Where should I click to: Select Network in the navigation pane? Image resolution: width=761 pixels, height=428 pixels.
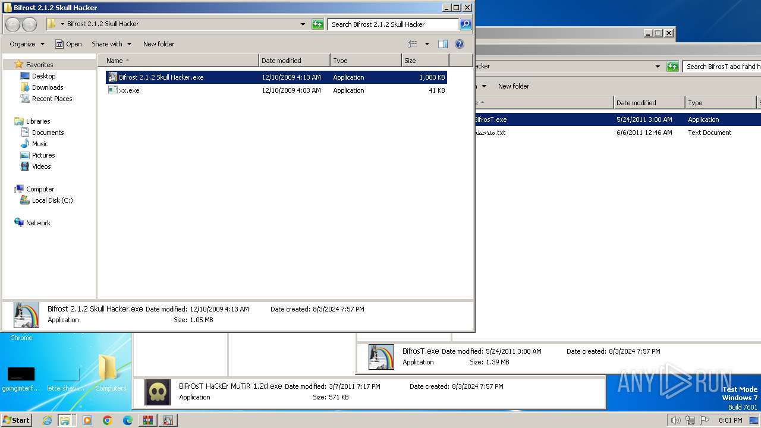coord(38,223)
